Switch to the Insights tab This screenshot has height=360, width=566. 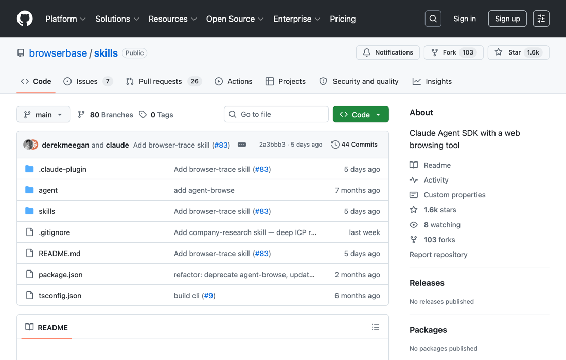click(432, 82)
